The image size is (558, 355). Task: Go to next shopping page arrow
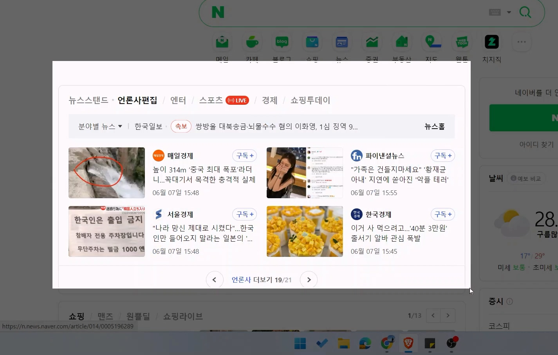[x=448, y=316]
